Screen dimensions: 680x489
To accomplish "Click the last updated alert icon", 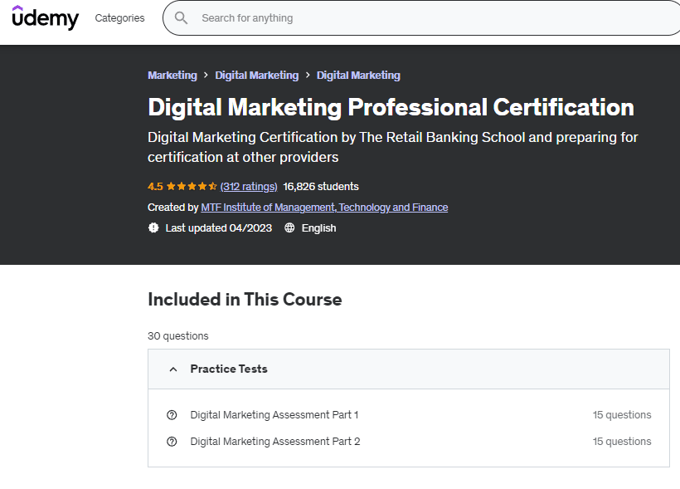I will (153, 228).
